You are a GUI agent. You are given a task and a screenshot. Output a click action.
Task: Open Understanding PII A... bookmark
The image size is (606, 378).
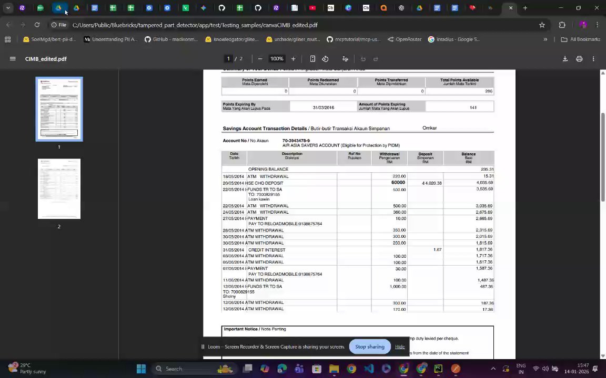pyautogui.click(x=111, y=39)
